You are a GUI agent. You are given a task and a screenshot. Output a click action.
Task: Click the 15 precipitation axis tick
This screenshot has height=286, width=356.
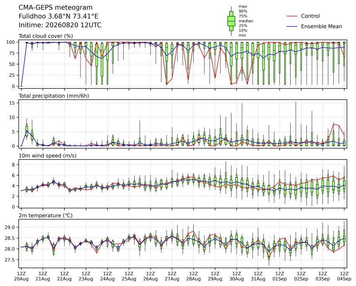(x=12, y=103)
